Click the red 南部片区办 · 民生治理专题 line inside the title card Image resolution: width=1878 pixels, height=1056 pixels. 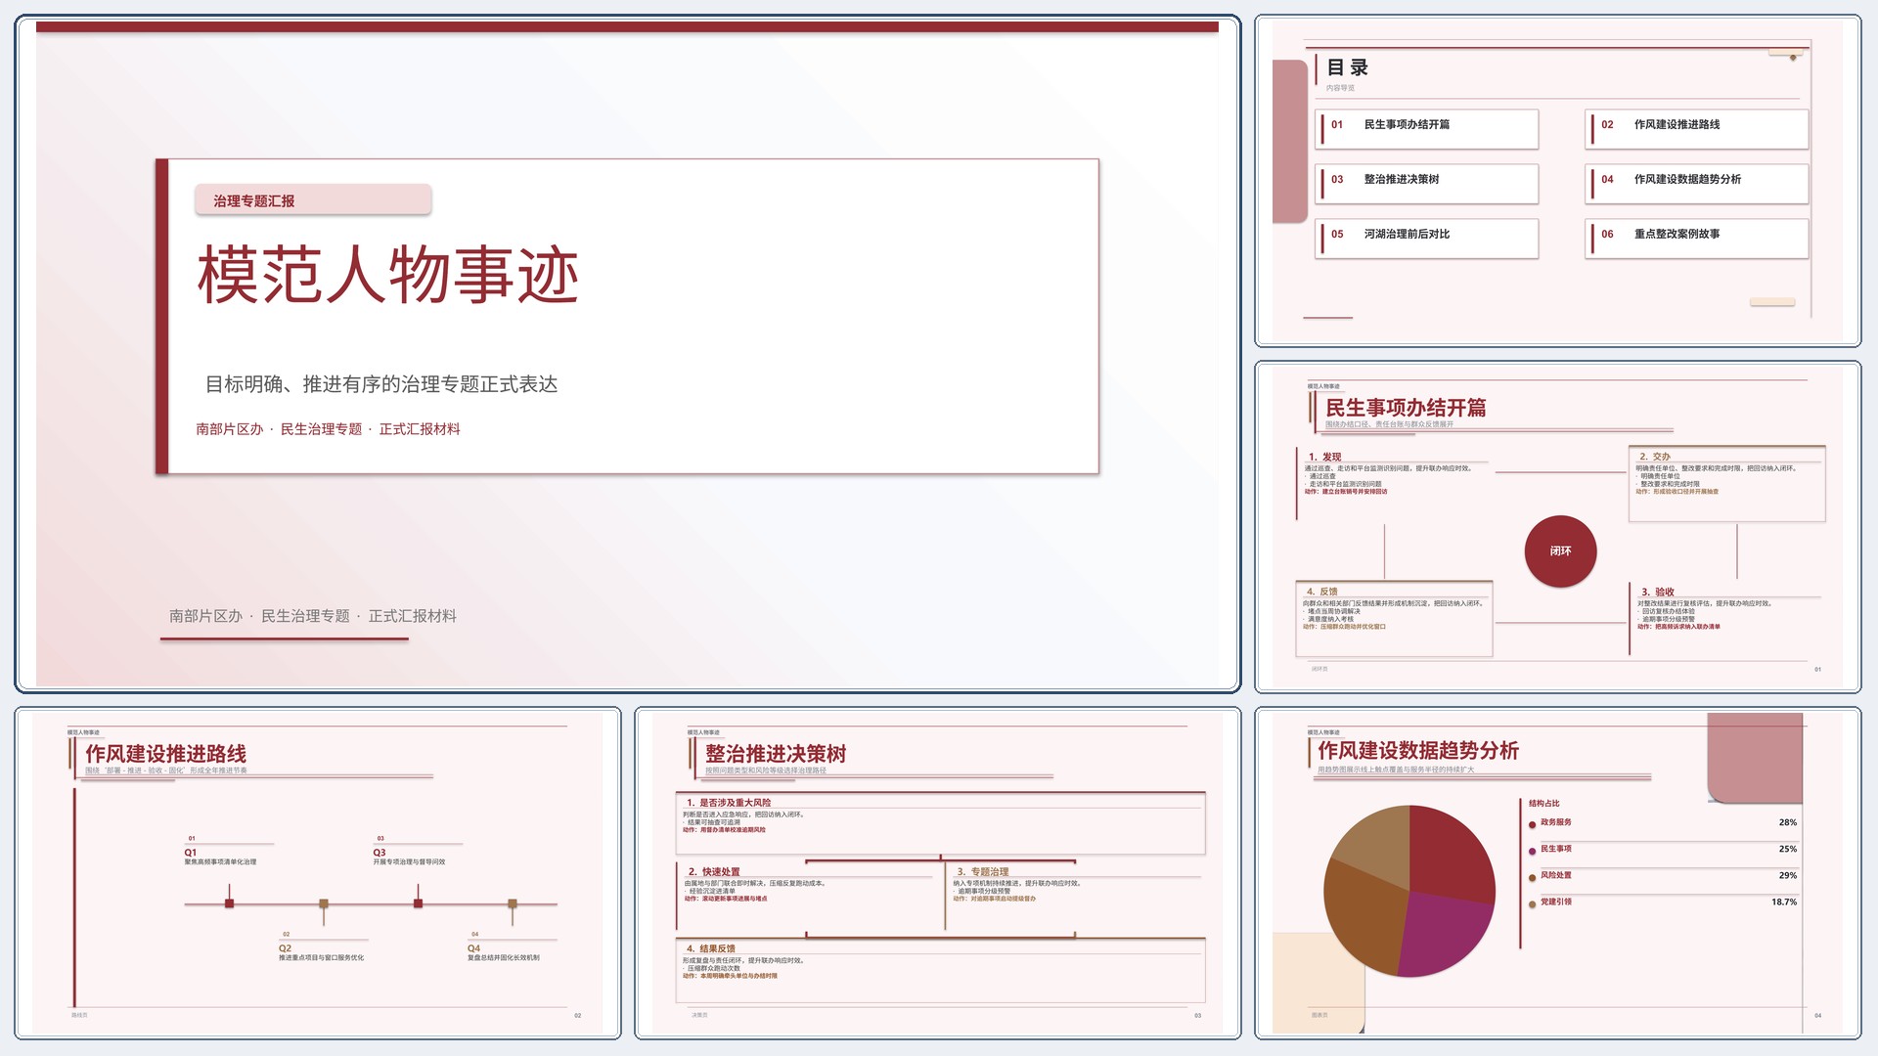click(x=328, y=429)
